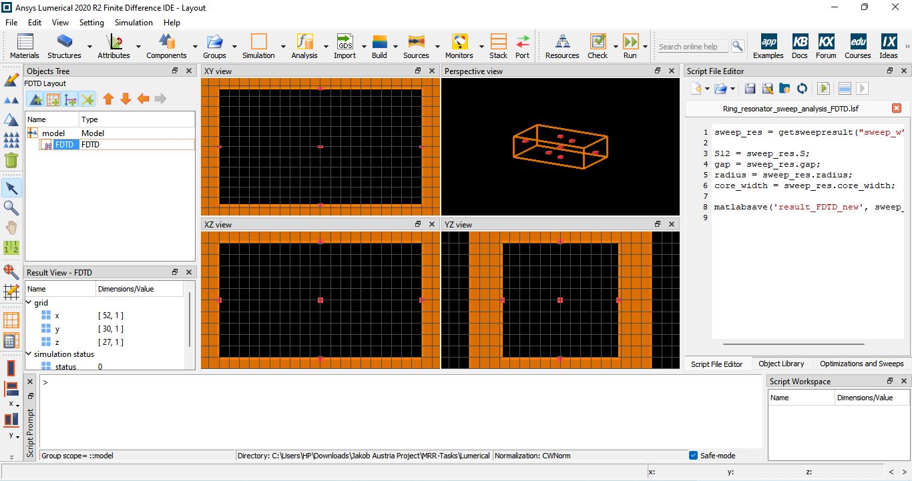Click the Attributes toolbar icon

(x=114, y=42)
